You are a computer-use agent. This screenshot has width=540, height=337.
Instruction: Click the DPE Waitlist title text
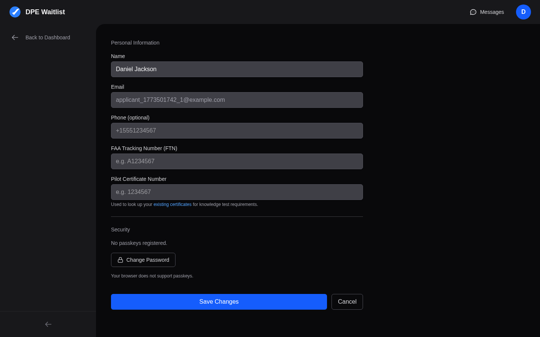45,12
